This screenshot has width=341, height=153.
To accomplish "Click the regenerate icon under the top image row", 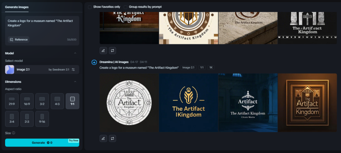I will [113, 50].
